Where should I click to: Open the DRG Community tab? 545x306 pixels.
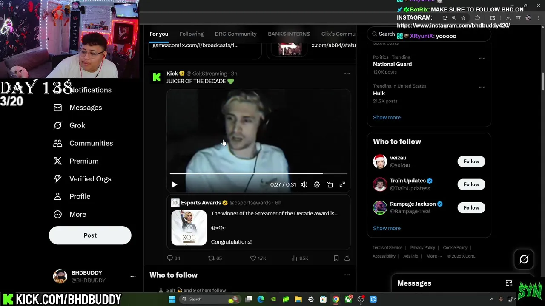[235, 34]
